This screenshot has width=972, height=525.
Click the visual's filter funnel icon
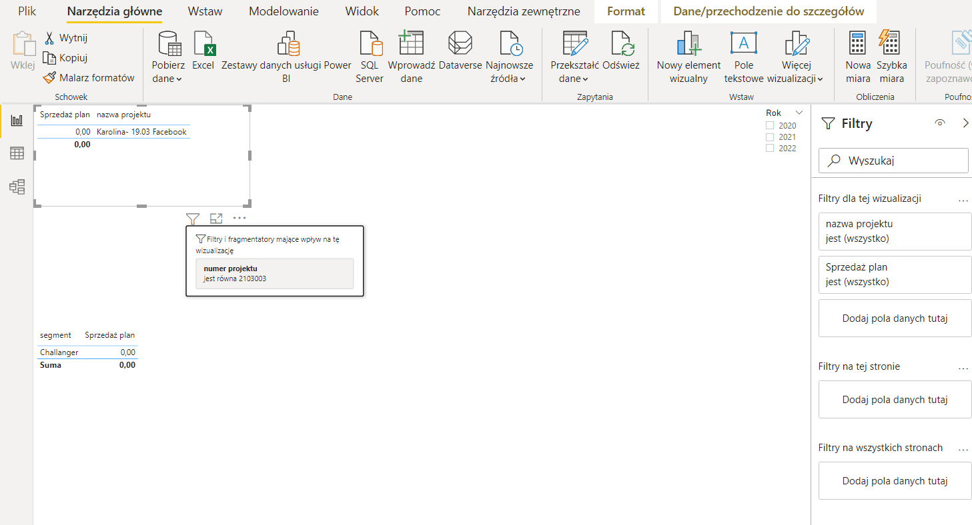pyautogui.click(x=193, y=218)
